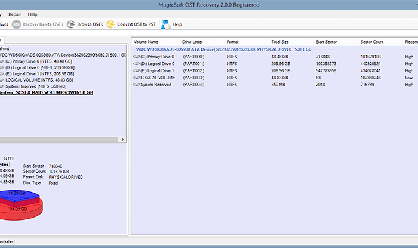
Task: Open the Help menu
Action: point(32,14)
